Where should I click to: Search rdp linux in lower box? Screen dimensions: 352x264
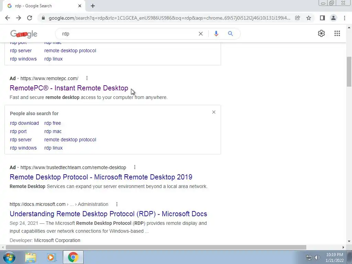click(53, 148)
